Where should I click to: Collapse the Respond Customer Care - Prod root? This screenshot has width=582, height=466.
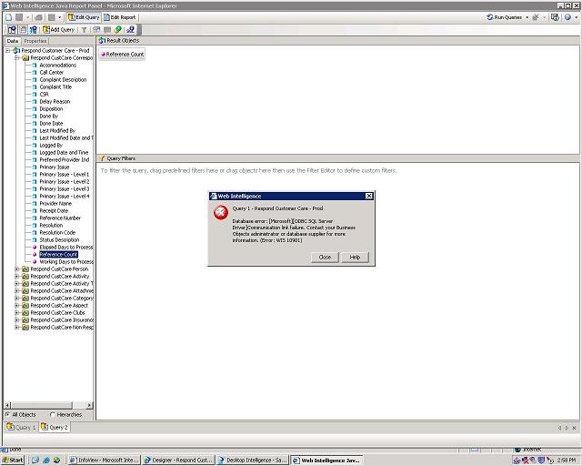(x=7, y=51)
